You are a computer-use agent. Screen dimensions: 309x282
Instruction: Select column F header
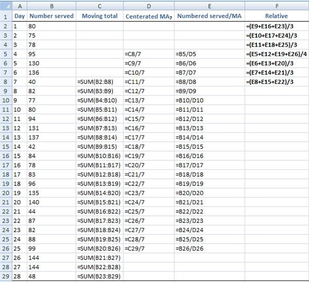point(277,6)
